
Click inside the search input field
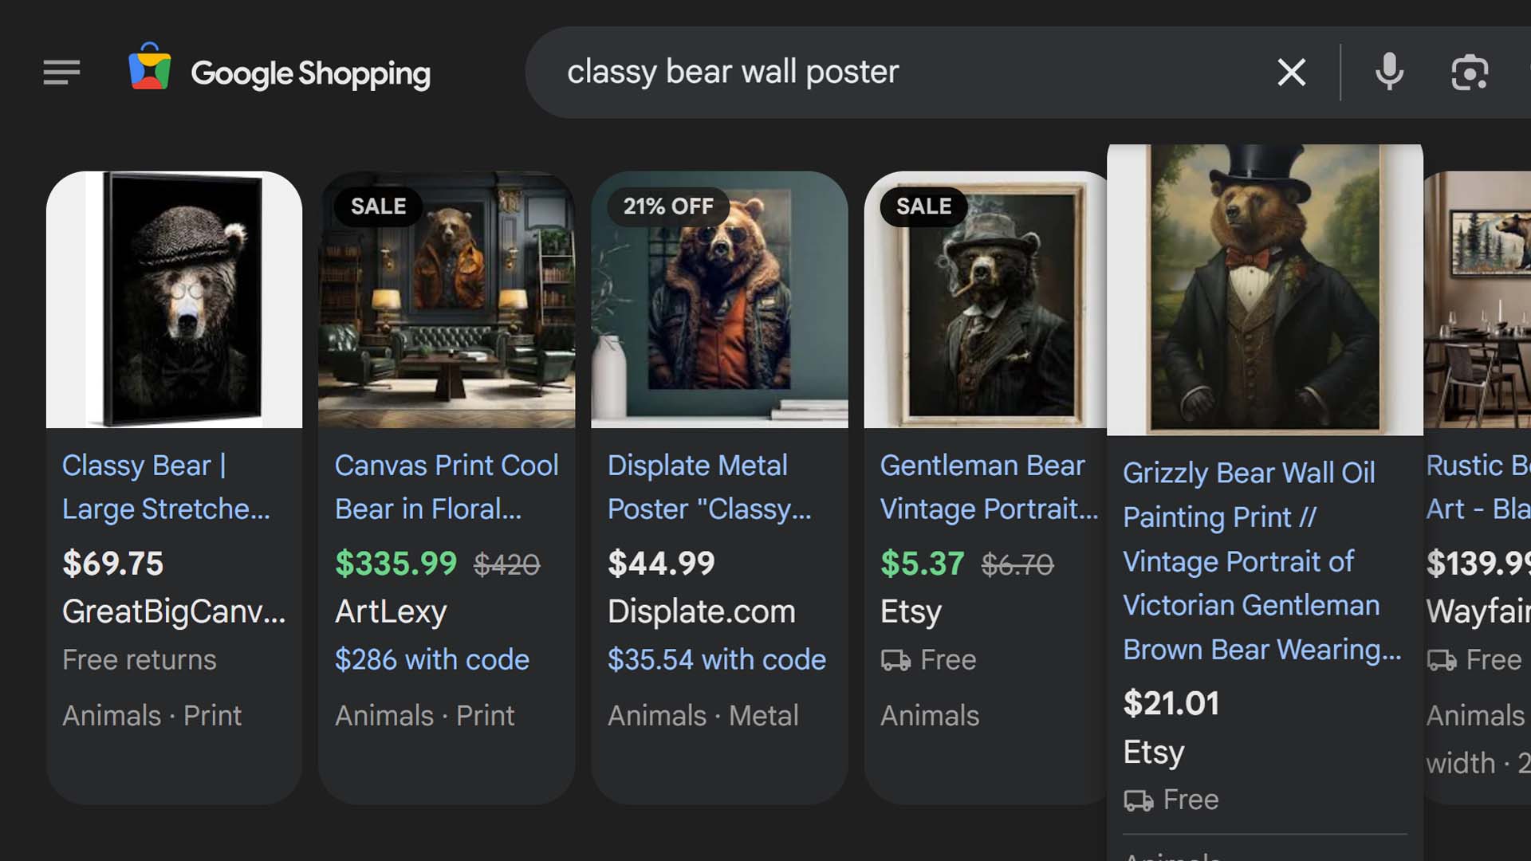click(x=877, y=73)
